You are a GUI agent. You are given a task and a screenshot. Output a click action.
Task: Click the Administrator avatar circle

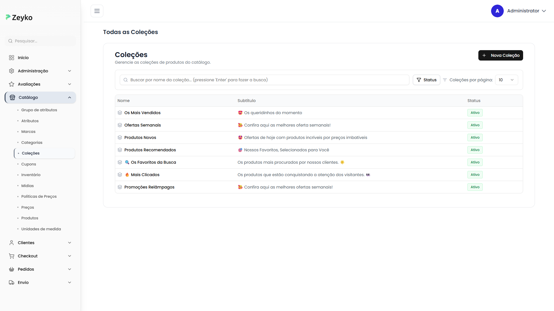pos(497,11)
